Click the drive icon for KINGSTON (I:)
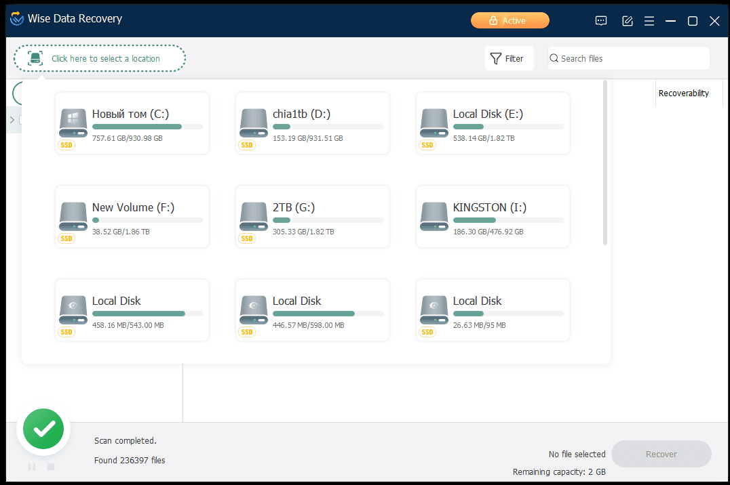 (434, 216)
